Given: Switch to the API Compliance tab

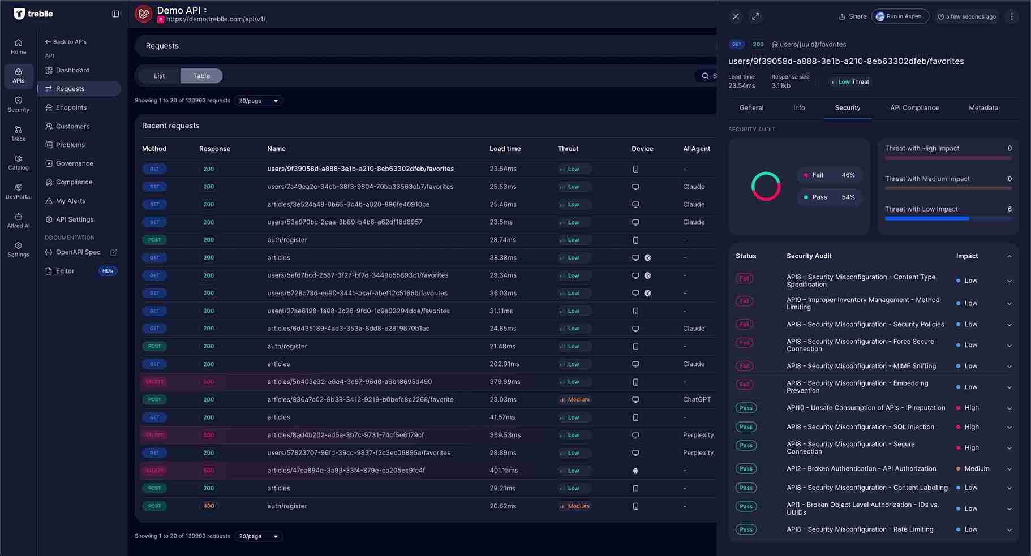Looking at the screenshot, I should click(914, 107).
